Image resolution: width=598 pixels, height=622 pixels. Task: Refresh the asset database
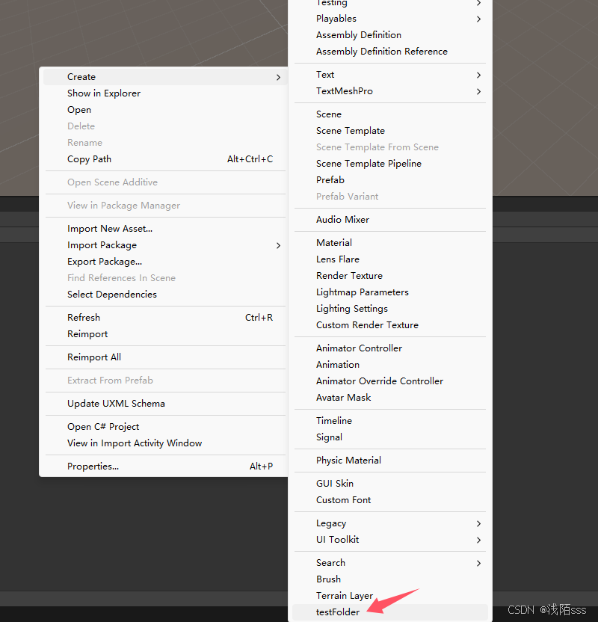(165, 317)
